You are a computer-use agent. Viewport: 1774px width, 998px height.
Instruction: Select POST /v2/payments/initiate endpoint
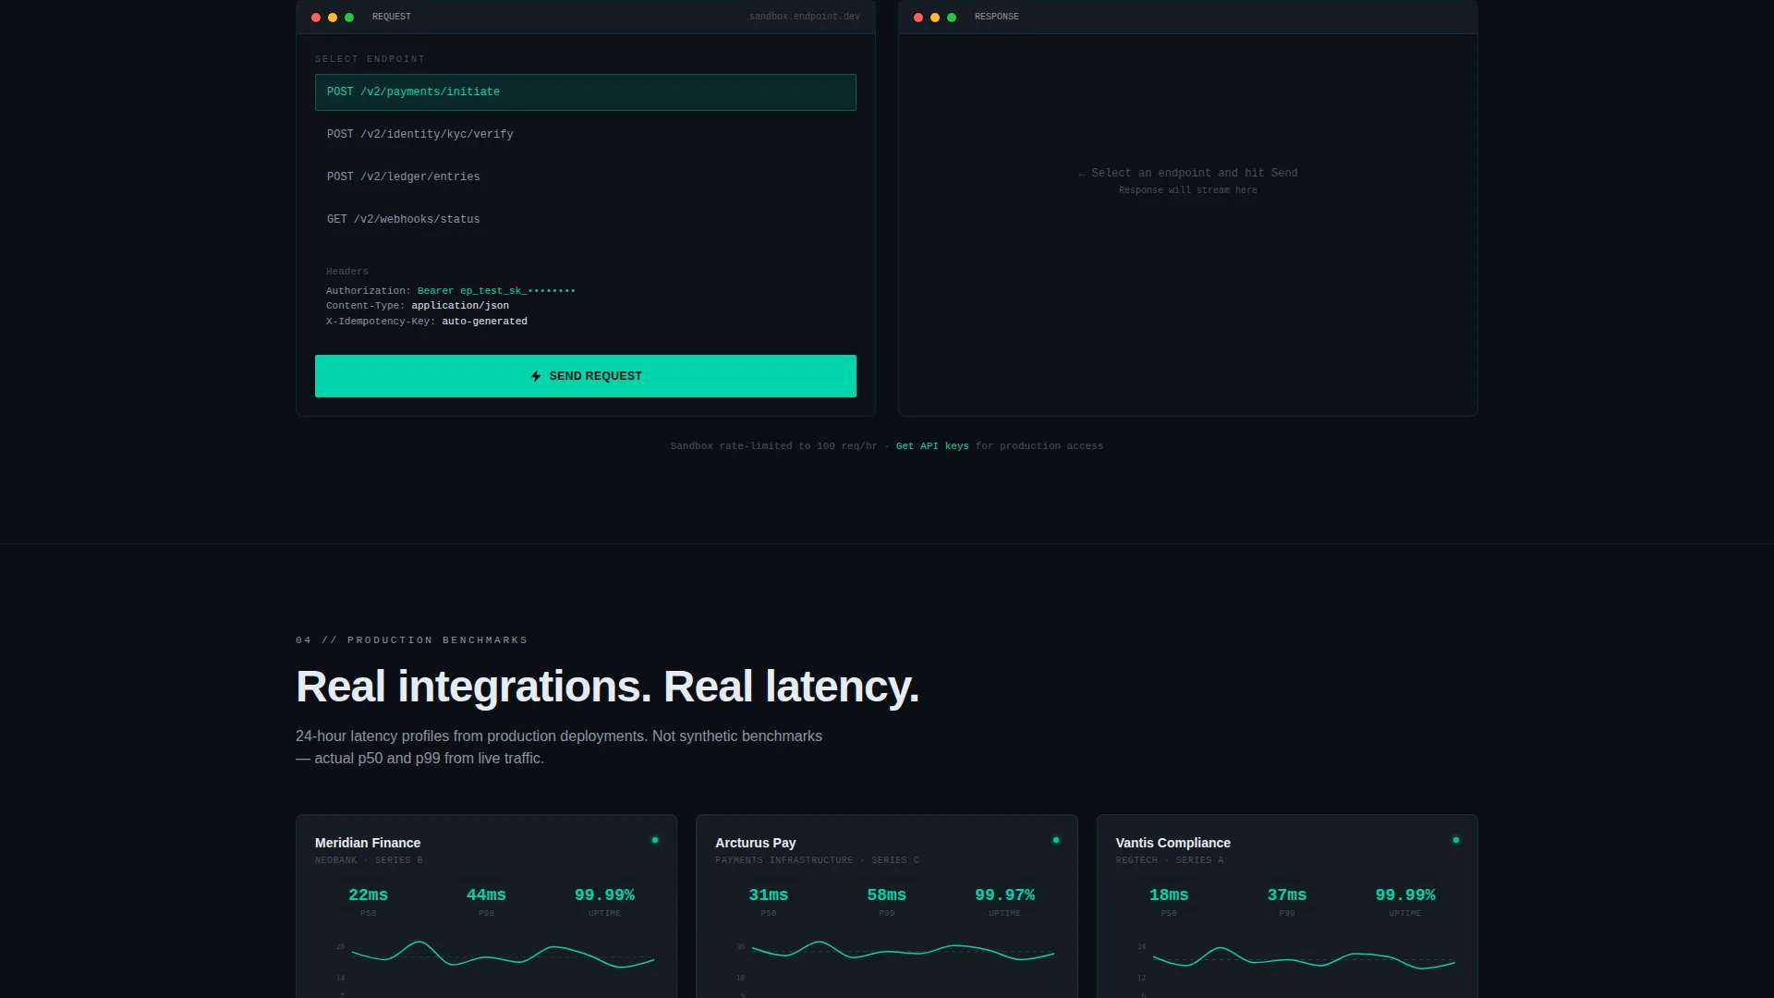[585, 92]
